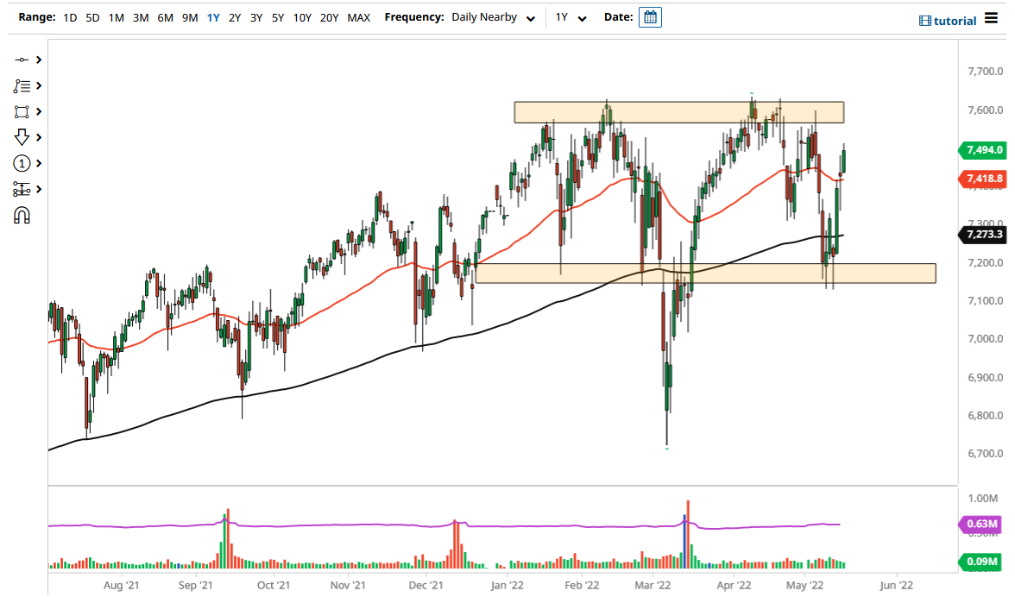Set range to MAX
Viewport: 1015px width, 616px height.
359,18
